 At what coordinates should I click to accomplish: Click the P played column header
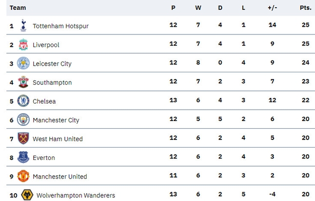173,8
